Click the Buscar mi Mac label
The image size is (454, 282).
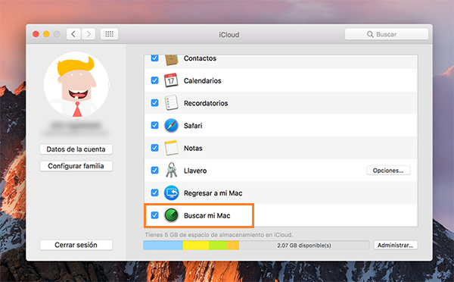[207, 215]
